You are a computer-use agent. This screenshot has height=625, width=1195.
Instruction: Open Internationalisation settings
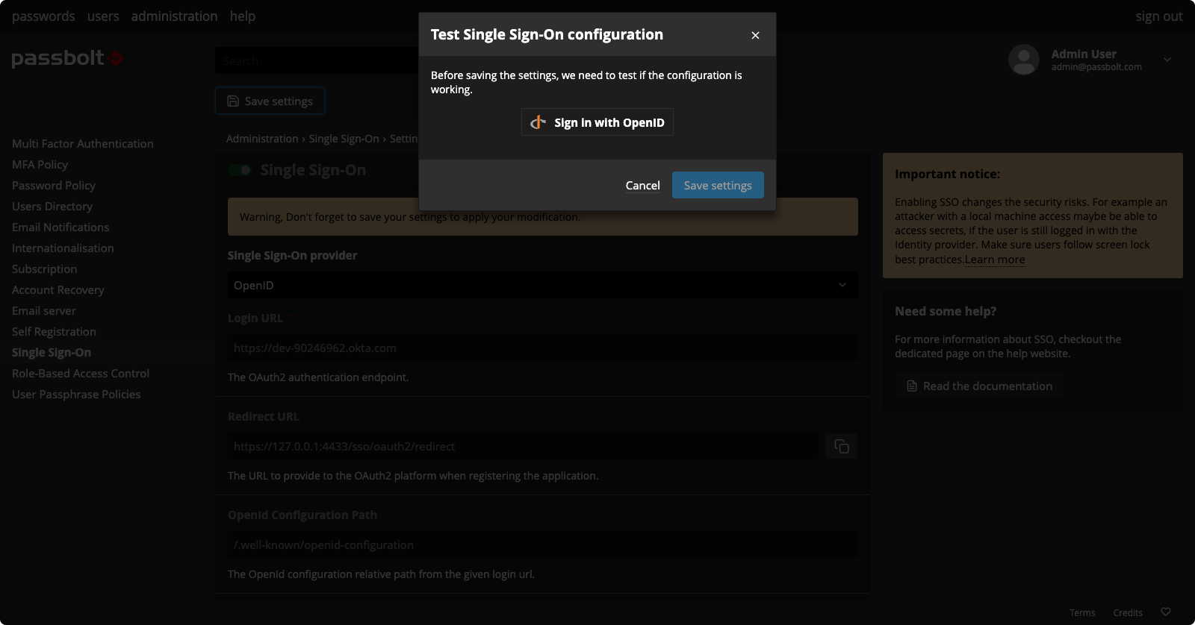63,248
